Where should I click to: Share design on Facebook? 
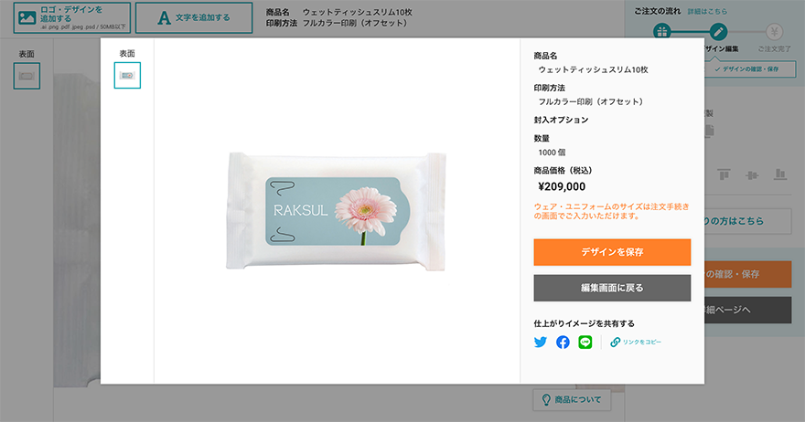click(563, 342)
